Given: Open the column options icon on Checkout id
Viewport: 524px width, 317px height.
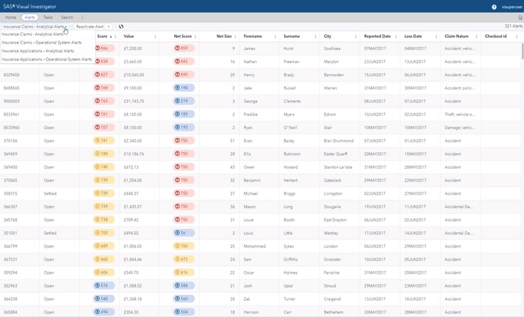Looking at the screenshot, I should pyautogui.click(x=517, y=36).
